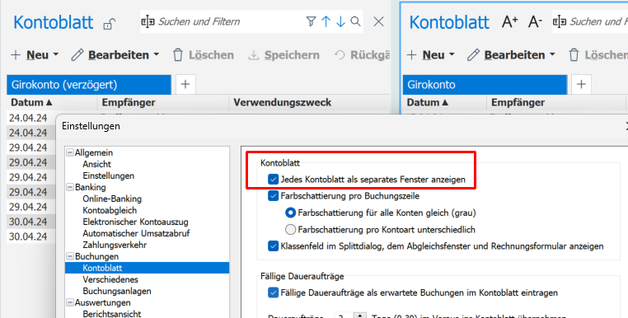
Task: Select Online-Banking in settings tree
Action: pos(112,199)
